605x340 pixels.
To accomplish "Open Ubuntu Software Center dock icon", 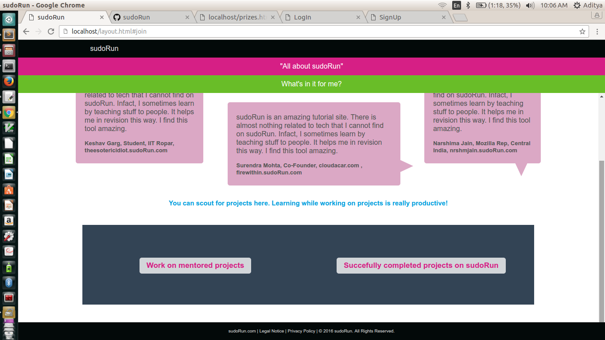I will pos(9,190).
